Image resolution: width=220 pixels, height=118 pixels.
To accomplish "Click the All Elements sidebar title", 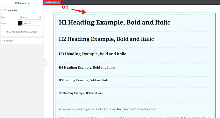I will pos(22,3).
